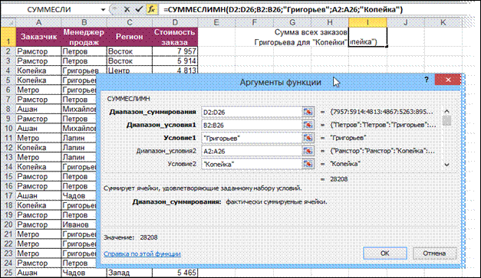Viewport: 481px width, 278px height.
Task: Click the Отмена button
Action: [434, 253]
